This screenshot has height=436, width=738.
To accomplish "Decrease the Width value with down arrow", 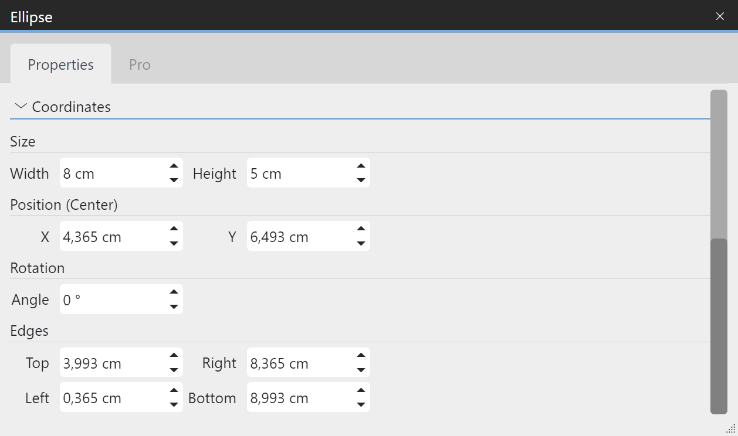I will click(x=174, y=180).
